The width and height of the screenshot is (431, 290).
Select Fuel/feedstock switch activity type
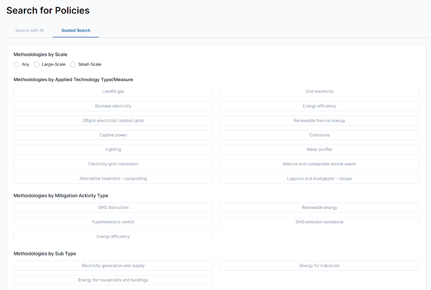[x=113, y=222]
